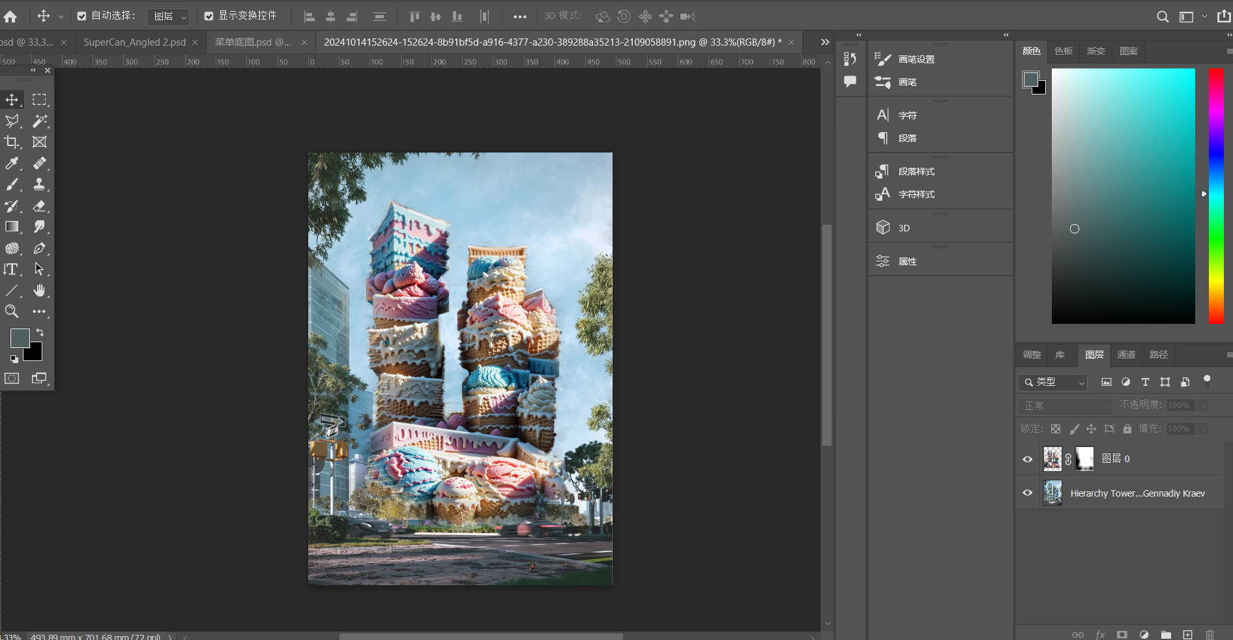
Task: Expand the 类型 layer filter dropdown
Action: (1052, 383)
